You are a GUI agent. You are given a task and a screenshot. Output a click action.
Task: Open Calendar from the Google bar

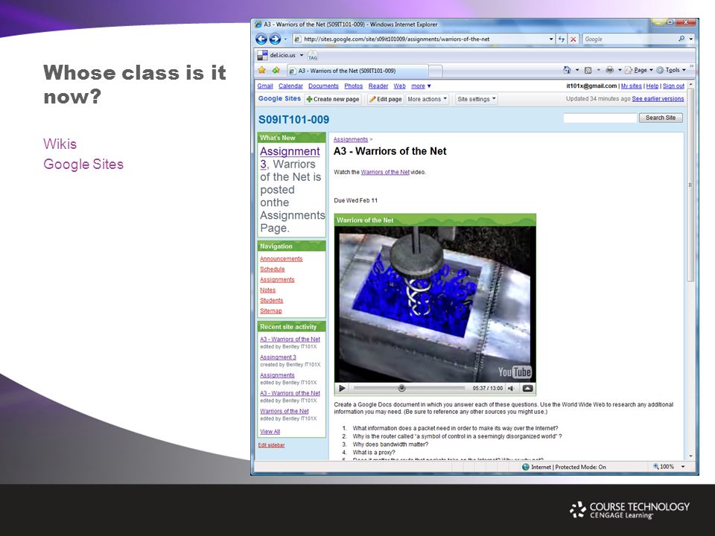[290, 86]
